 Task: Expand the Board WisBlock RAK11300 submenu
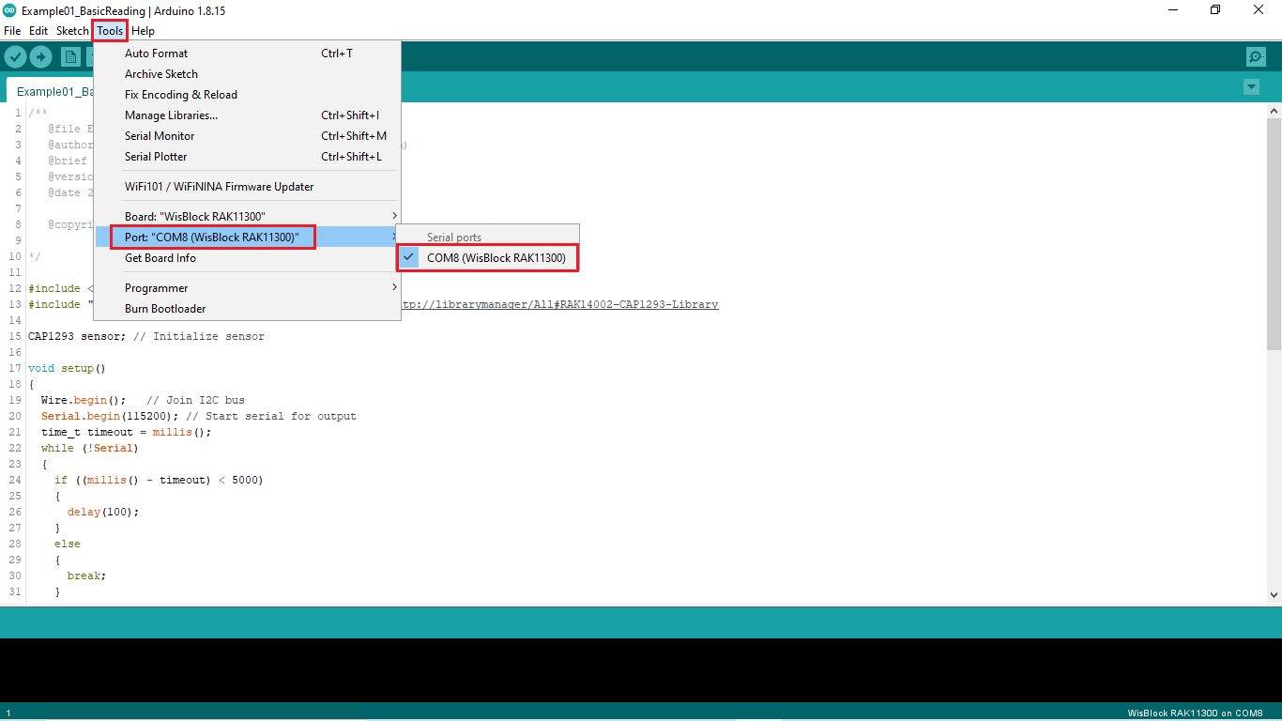(248, 217)
